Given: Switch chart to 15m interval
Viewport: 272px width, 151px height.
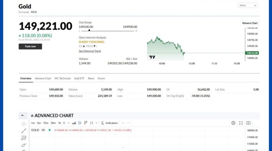Looking at the screenshot, I should point(46,123).
